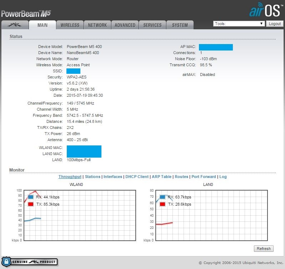Click the LAN0 TX: 28.6kbps reading
This screenshot has height=269, width=285.
(x=180, y=204)
